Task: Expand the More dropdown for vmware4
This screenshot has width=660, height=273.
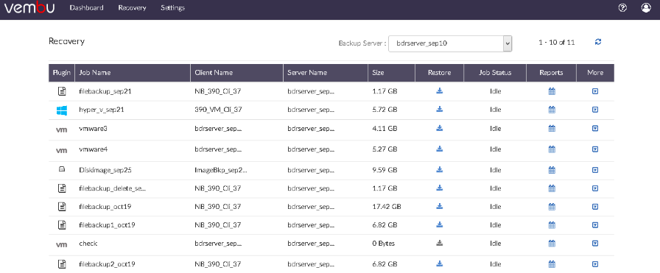Action: pos(595,149)
